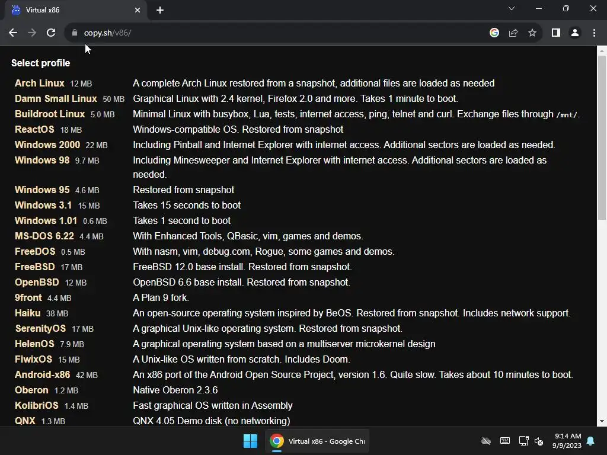The height and width of the screenshot is (455, 607).
Task: Reload the copy.sh page
Action: 51,33
